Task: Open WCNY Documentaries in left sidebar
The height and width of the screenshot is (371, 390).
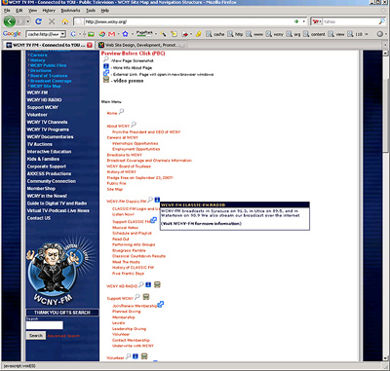Action: pos(50,136)
